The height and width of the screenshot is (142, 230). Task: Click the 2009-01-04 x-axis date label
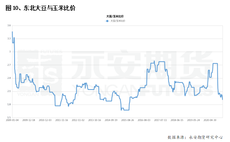coord(12,120)
